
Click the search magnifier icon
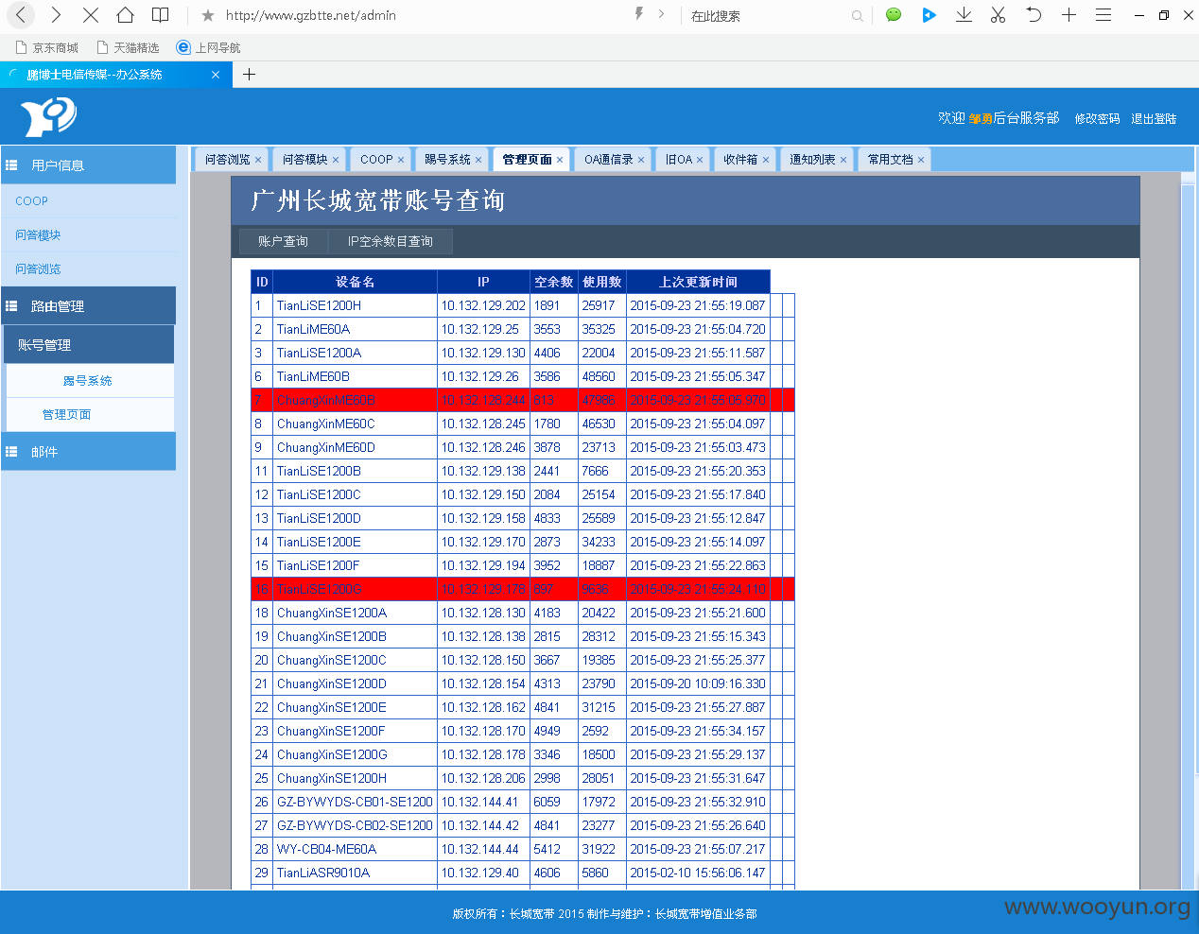pyautogui.click(x=857, y=16)
